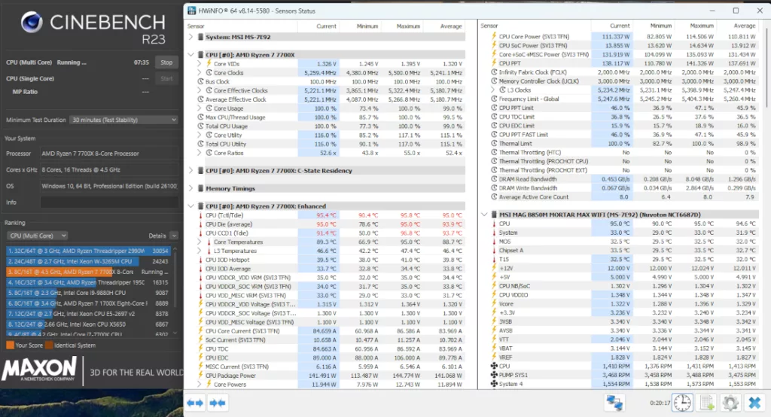771x417 pixels.
Task: Select the AMD Ryzen 7 1700X Eight-Core ranking entry
Action: click(89, 303)
